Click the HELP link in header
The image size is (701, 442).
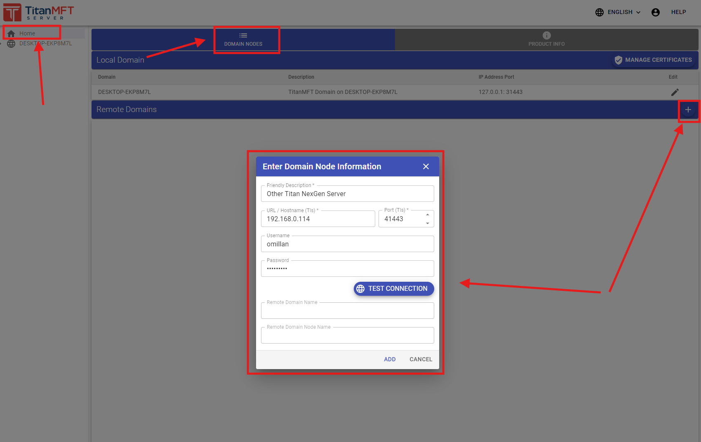[x=678, y=12]
